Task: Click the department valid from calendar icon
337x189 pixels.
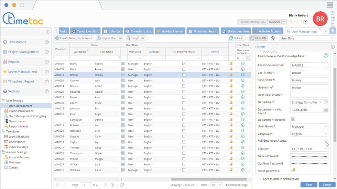Action: pyautogui.click(x=326, y=110)
